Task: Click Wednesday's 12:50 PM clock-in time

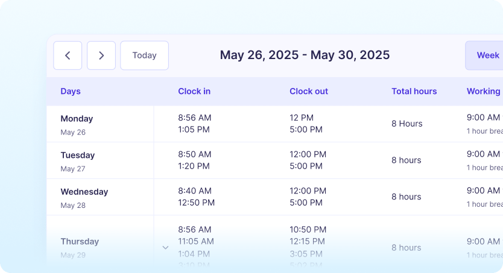Action: [196, 202]
